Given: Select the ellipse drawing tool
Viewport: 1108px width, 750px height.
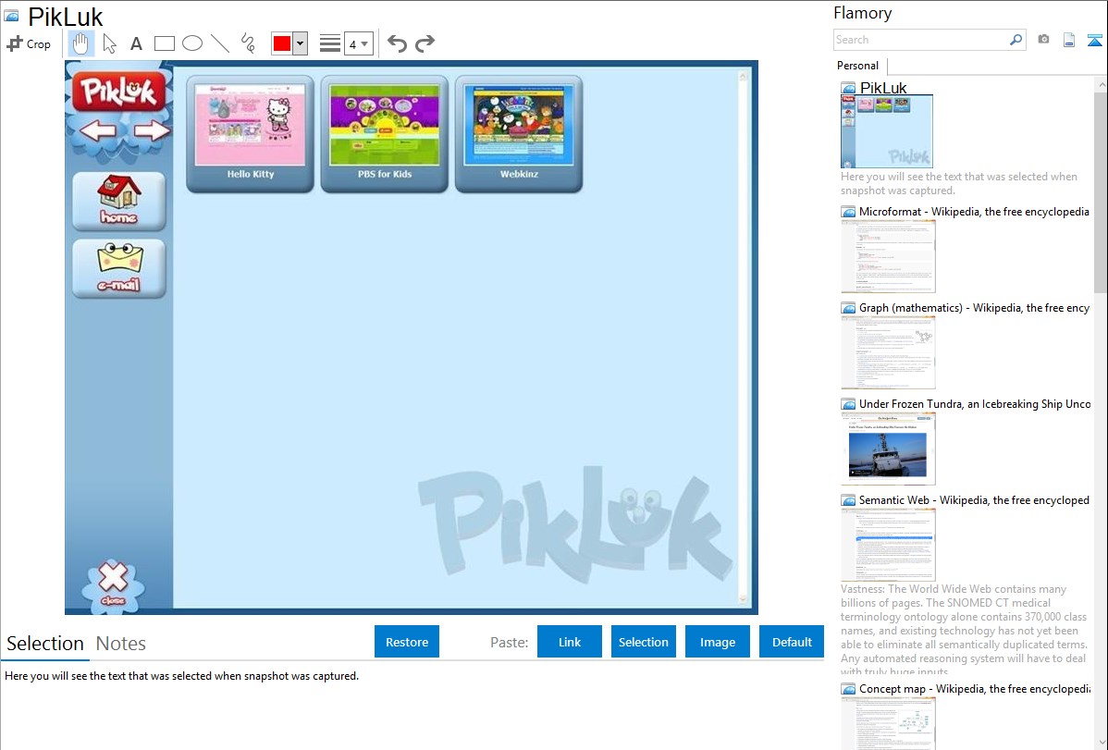Looking at the screenshot, I should (192, 43).
